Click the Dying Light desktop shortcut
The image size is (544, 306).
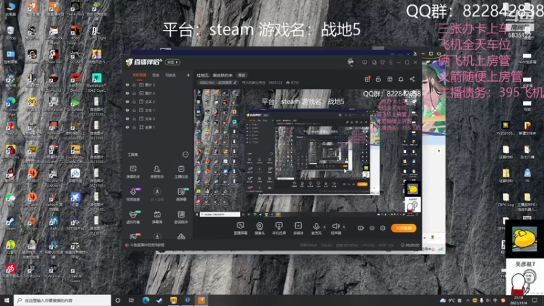97,33
